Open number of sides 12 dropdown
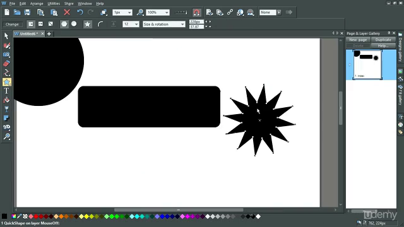The width and height of the screenshot is (404, 227). [136, 24]
